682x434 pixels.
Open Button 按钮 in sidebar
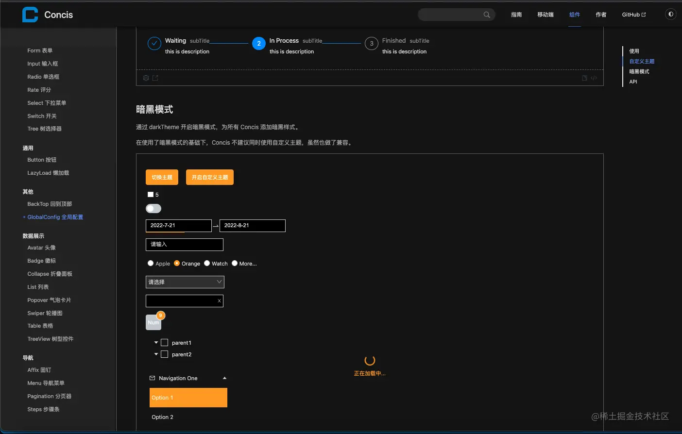(x=42, y=160)
